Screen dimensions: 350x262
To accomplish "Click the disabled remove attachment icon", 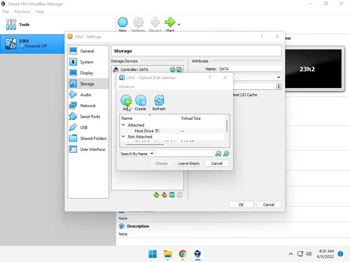I will (180, 195).
